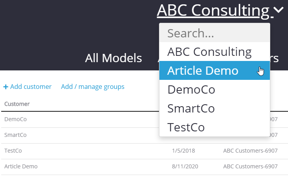Click ABC Customers-6907 in TestCo row
Screen dimensions: 288x177
point(251,151)
